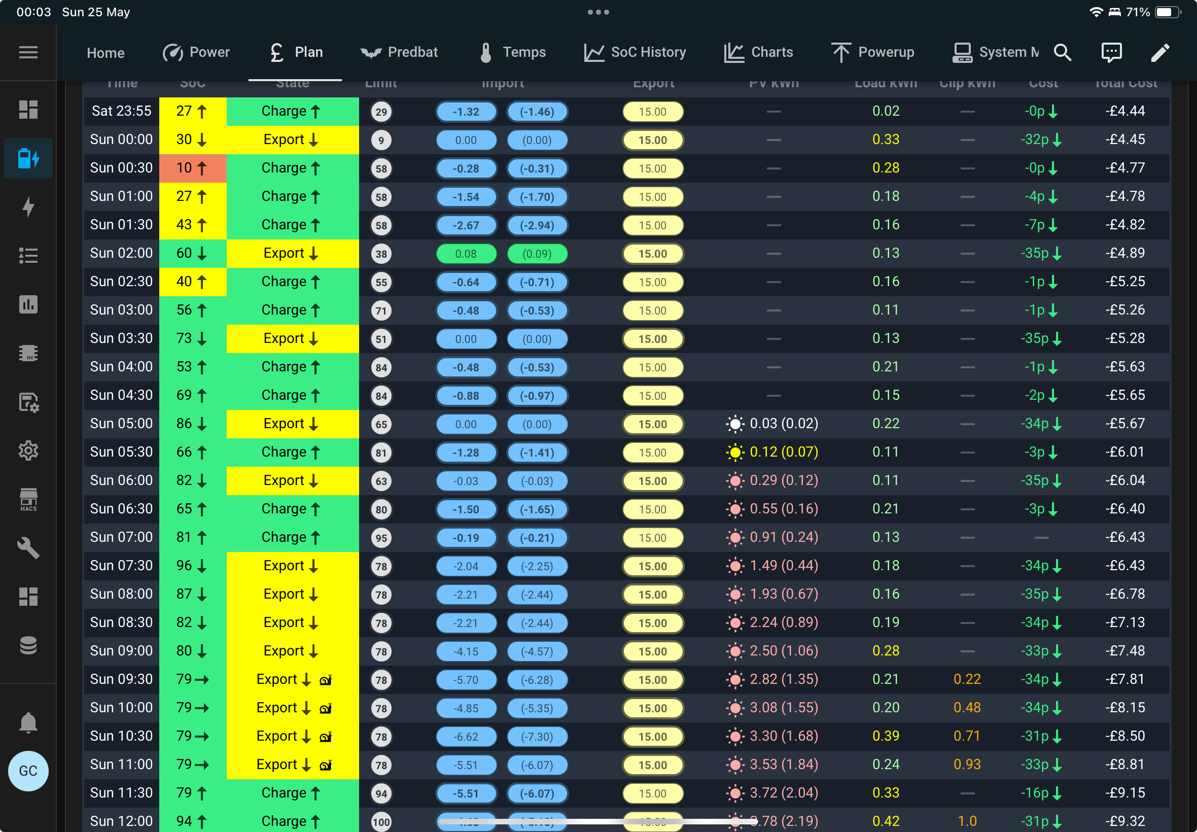The image size is (1197, 832).
Task: Open the sidebar settings gear
Action: tap(28, 450)
